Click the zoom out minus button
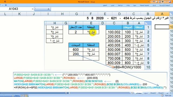The image size is (173, 97). coord(13,95)
